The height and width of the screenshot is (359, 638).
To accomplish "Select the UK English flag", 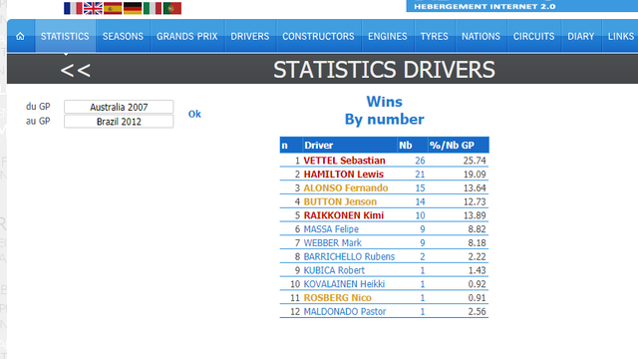I will [x=93, y=8].
